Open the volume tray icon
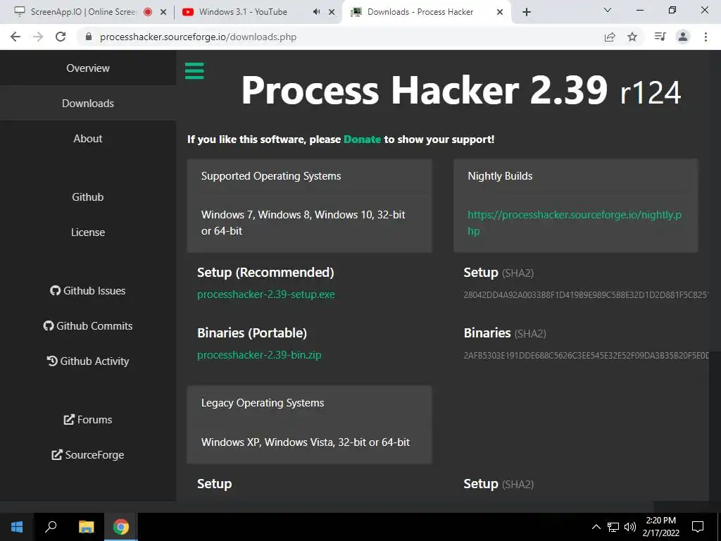Image resolution: width=721 pixels, height=541 pixels. 629,527
